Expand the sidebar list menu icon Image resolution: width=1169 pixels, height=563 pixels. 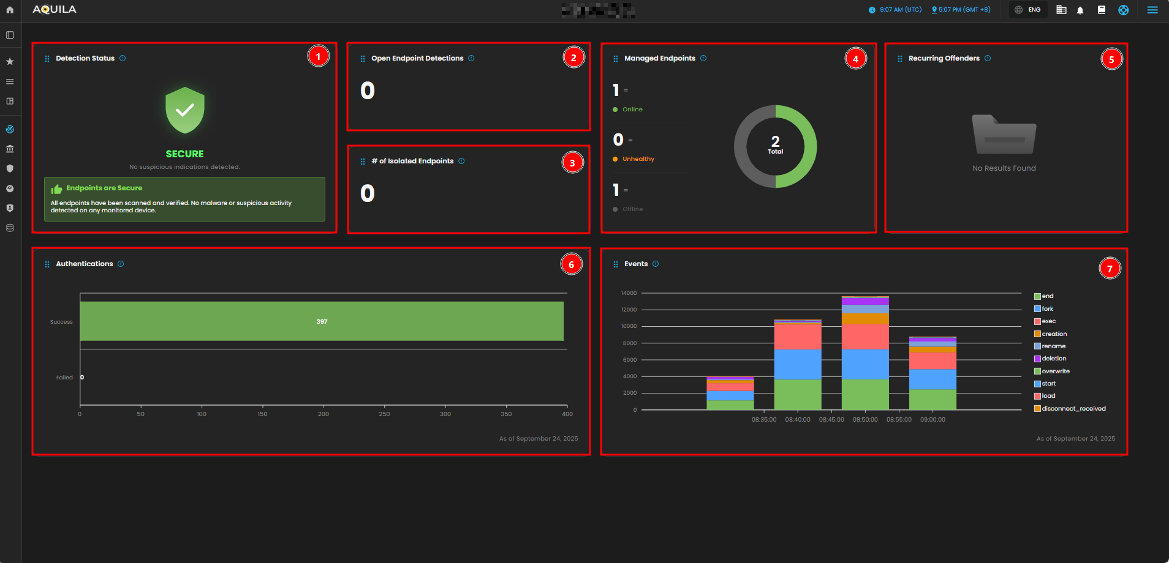(x=10, y=81)
